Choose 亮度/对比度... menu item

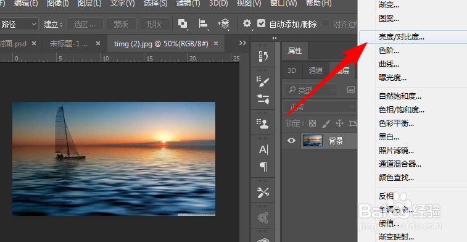click(413, 37)
